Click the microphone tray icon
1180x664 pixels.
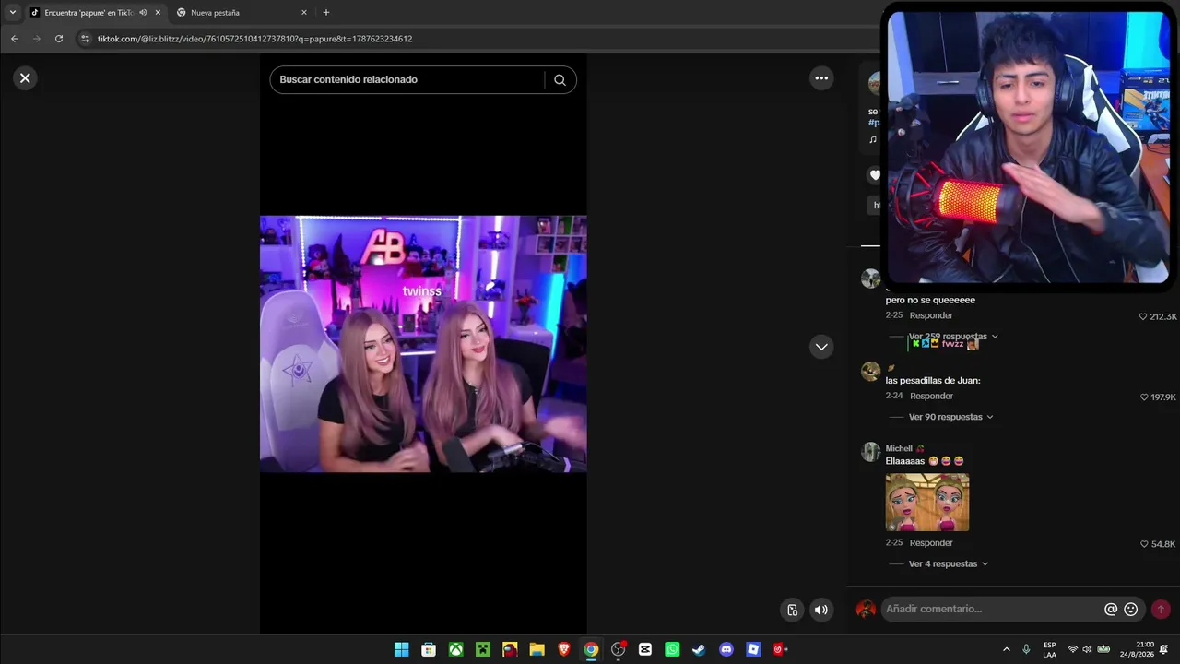coord(1026,649)
